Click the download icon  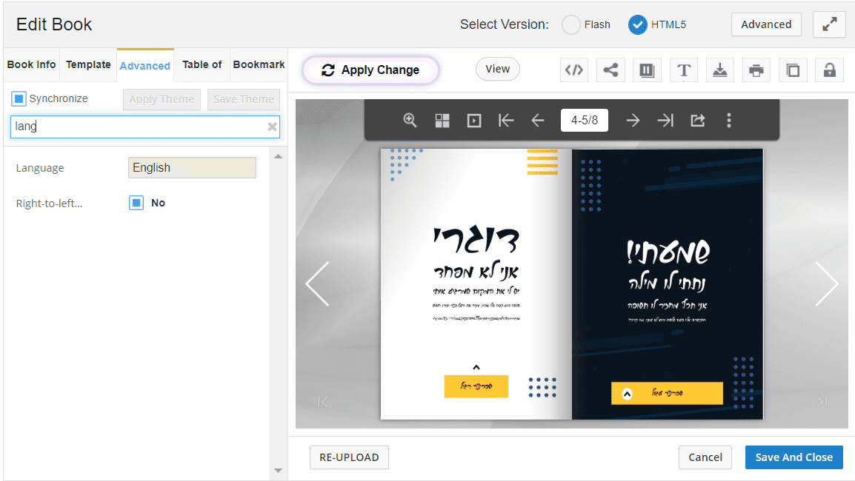coord(719,70)
